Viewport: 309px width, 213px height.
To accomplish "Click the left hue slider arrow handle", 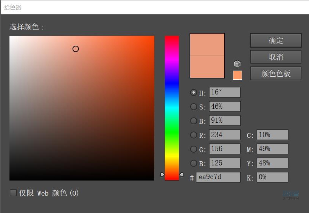I will pyautogui.click(x=162, y=174).
